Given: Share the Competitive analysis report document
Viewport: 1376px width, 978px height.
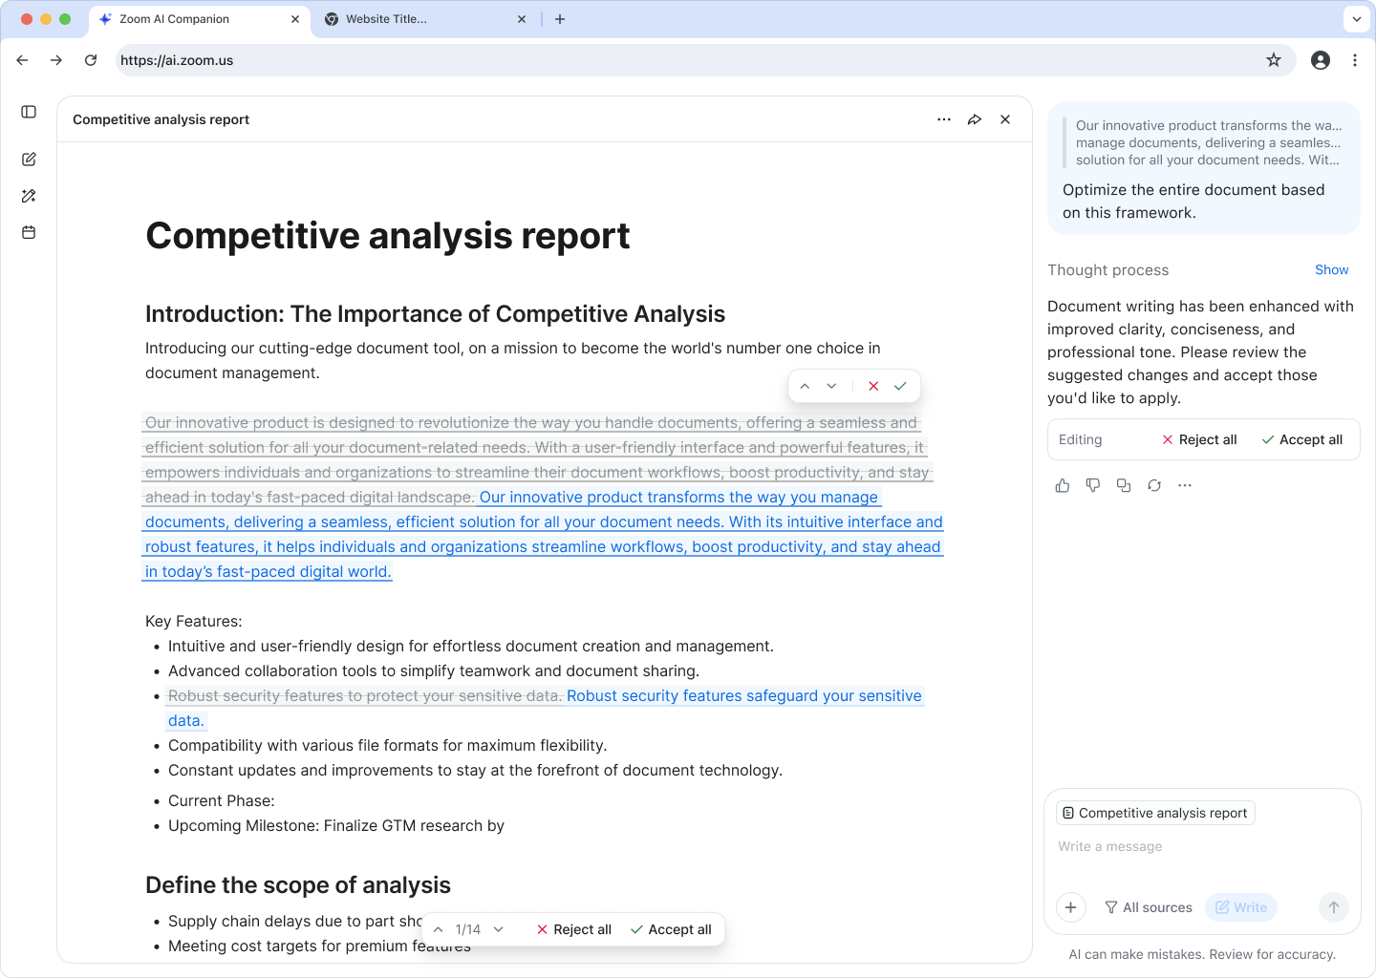Looking at the screenshot, I should [975, 119].
